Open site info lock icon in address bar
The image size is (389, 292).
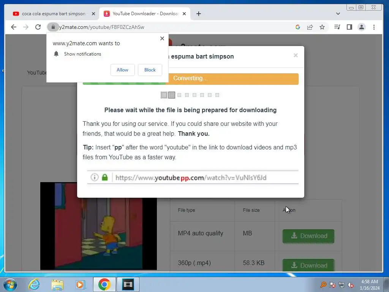coord(53,27)
